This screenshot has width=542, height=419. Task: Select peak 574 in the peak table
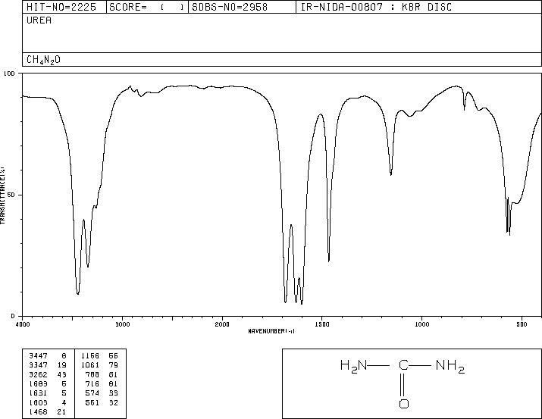tap(92, 393)
